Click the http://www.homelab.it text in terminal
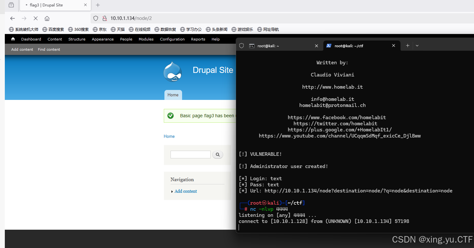The image size is (474, 248). tap(332, 87)
